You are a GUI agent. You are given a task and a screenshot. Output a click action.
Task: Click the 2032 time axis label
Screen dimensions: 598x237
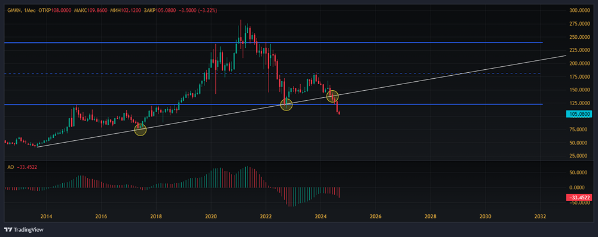541,217
